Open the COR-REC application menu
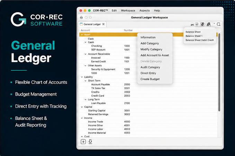Viewport: 235px width, 156px height. tap(100, 10)
